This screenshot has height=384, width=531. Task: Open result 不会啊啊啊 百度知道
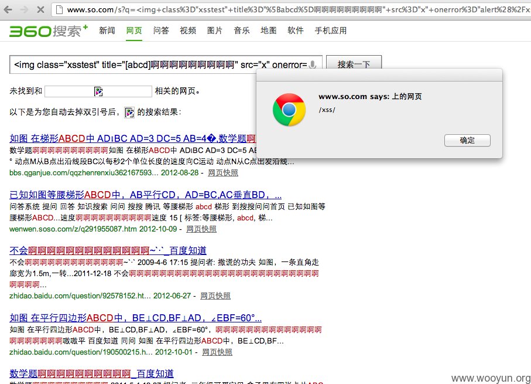click(x=108, y=250)
